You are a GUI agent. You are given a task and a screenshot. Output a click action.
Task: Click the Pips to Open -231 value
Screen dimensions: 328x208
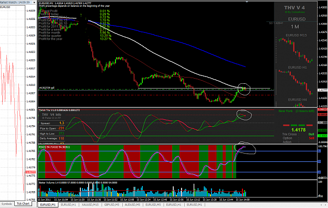(x=61, y=128)
